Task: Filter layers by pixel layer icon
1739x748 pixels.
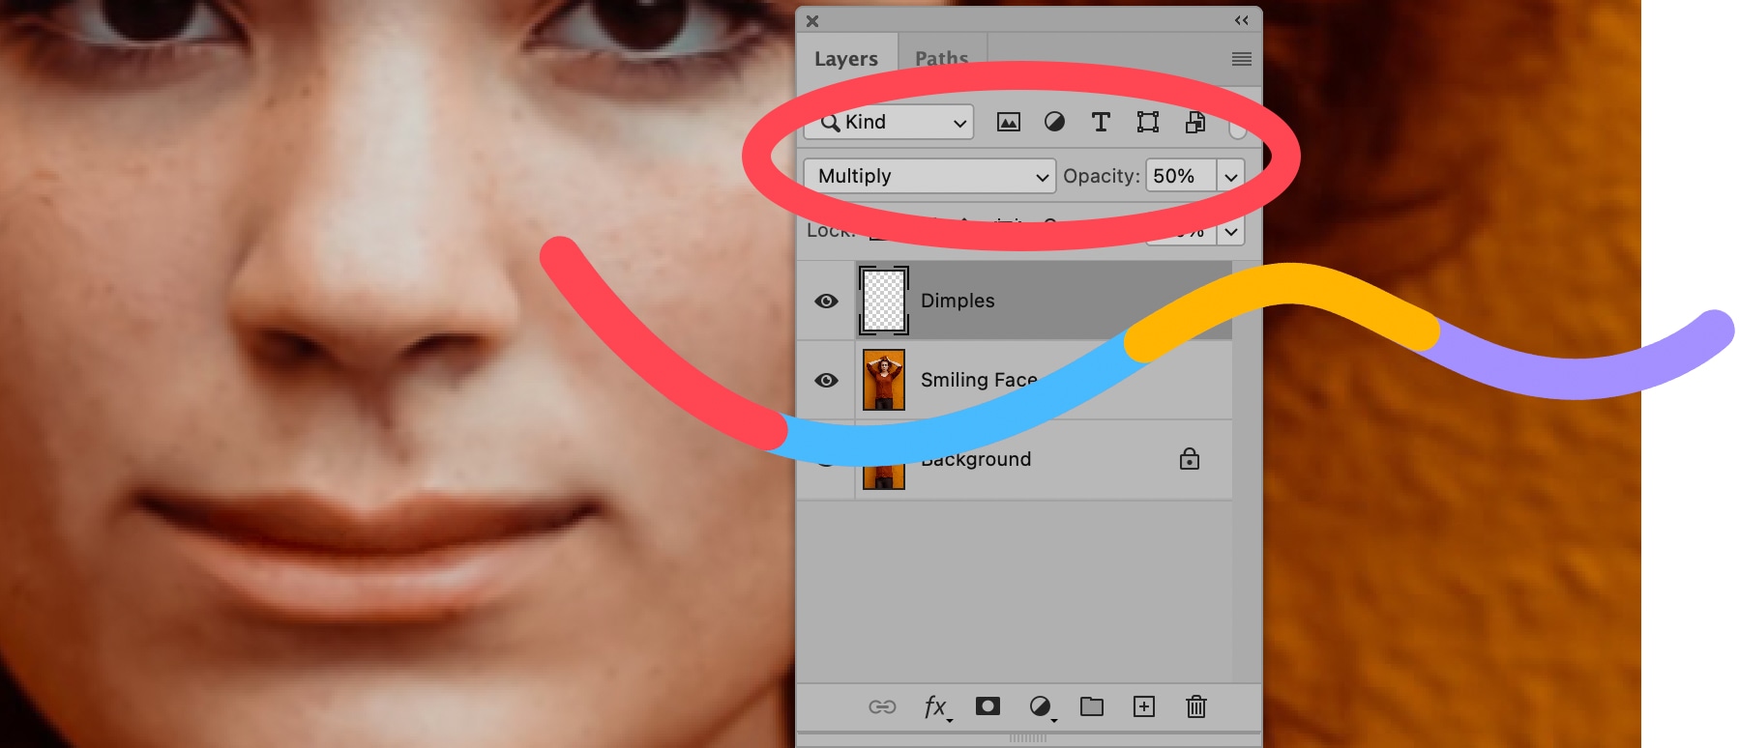Action: (x=1008, y=122)
